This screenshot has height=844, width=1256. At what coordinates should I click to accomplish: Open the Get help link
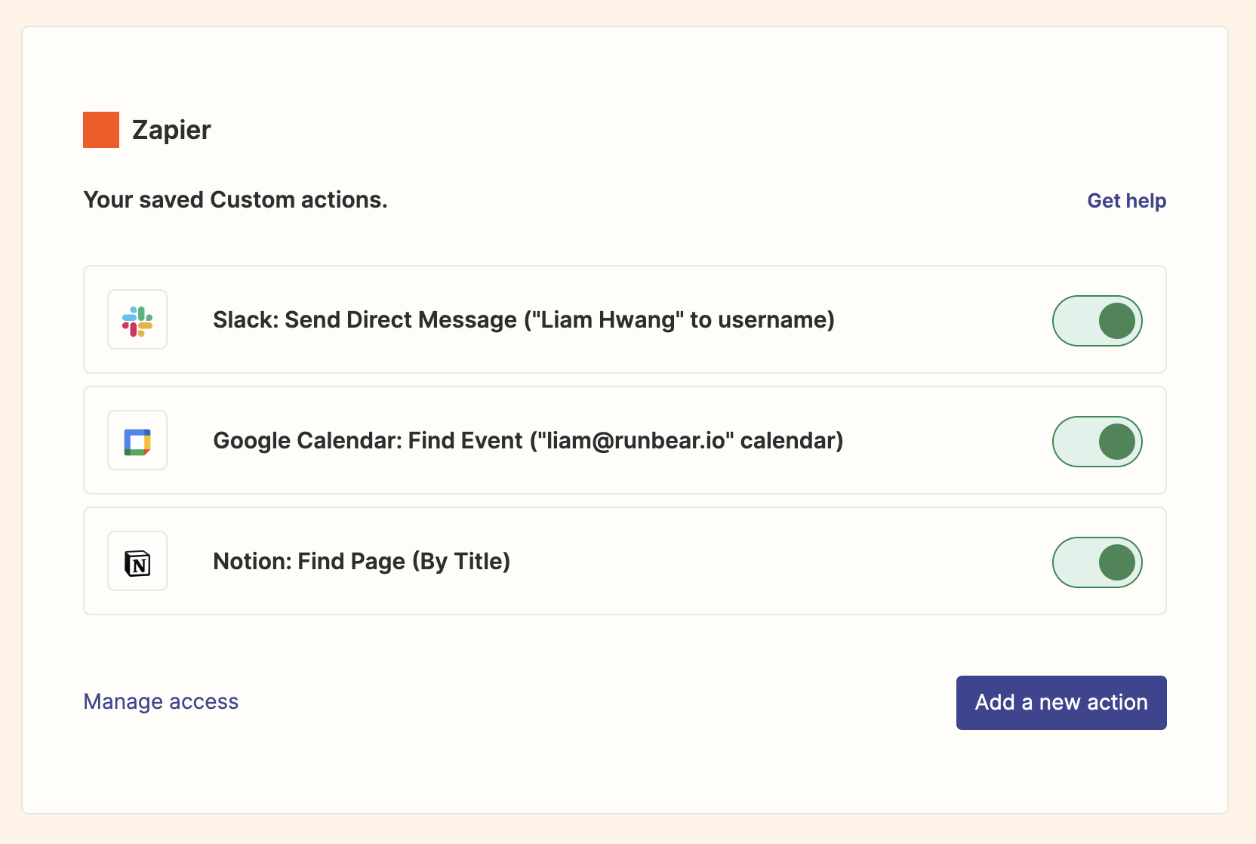point(1126,201)
